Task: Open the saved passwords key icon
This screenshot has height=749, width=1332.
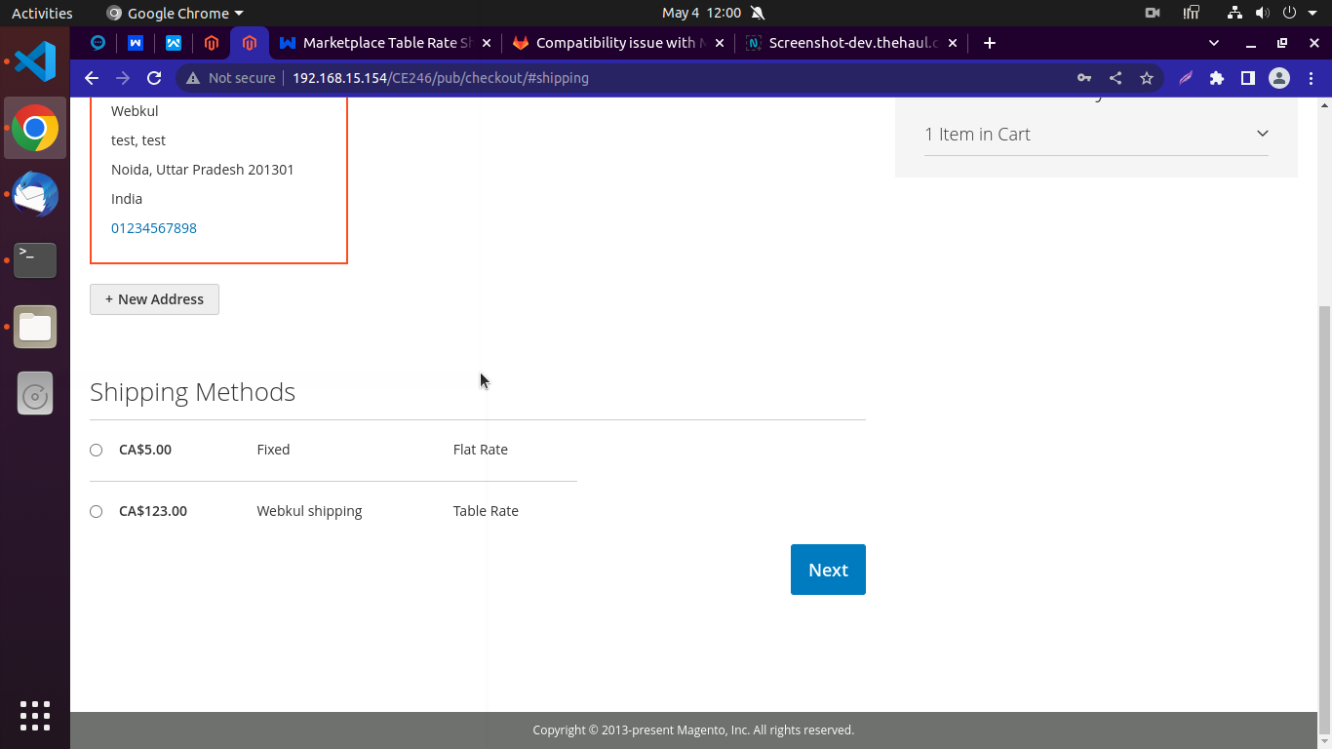Action: point(1083,78)
